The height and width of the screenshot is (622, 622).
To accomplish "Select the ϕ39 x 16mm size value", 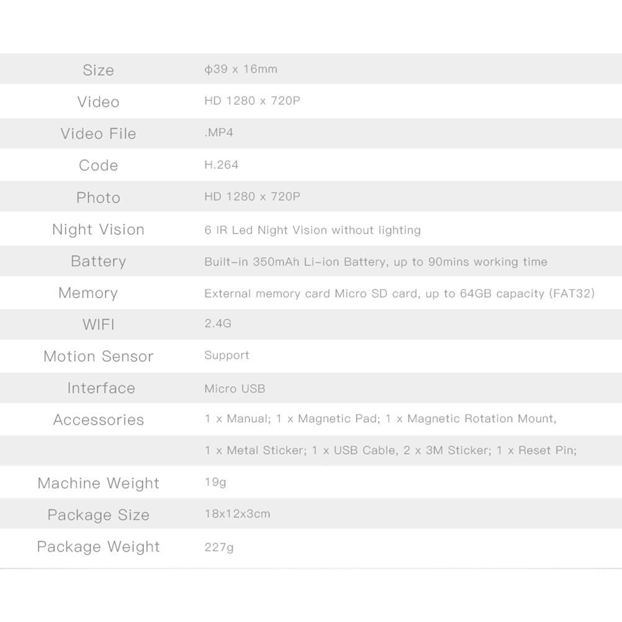I will click(x=241, y=69).
